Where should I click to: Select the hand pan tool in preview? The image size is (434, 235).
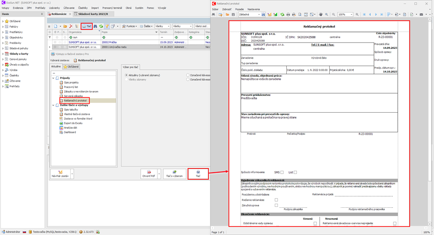click(x=321, y=15)
